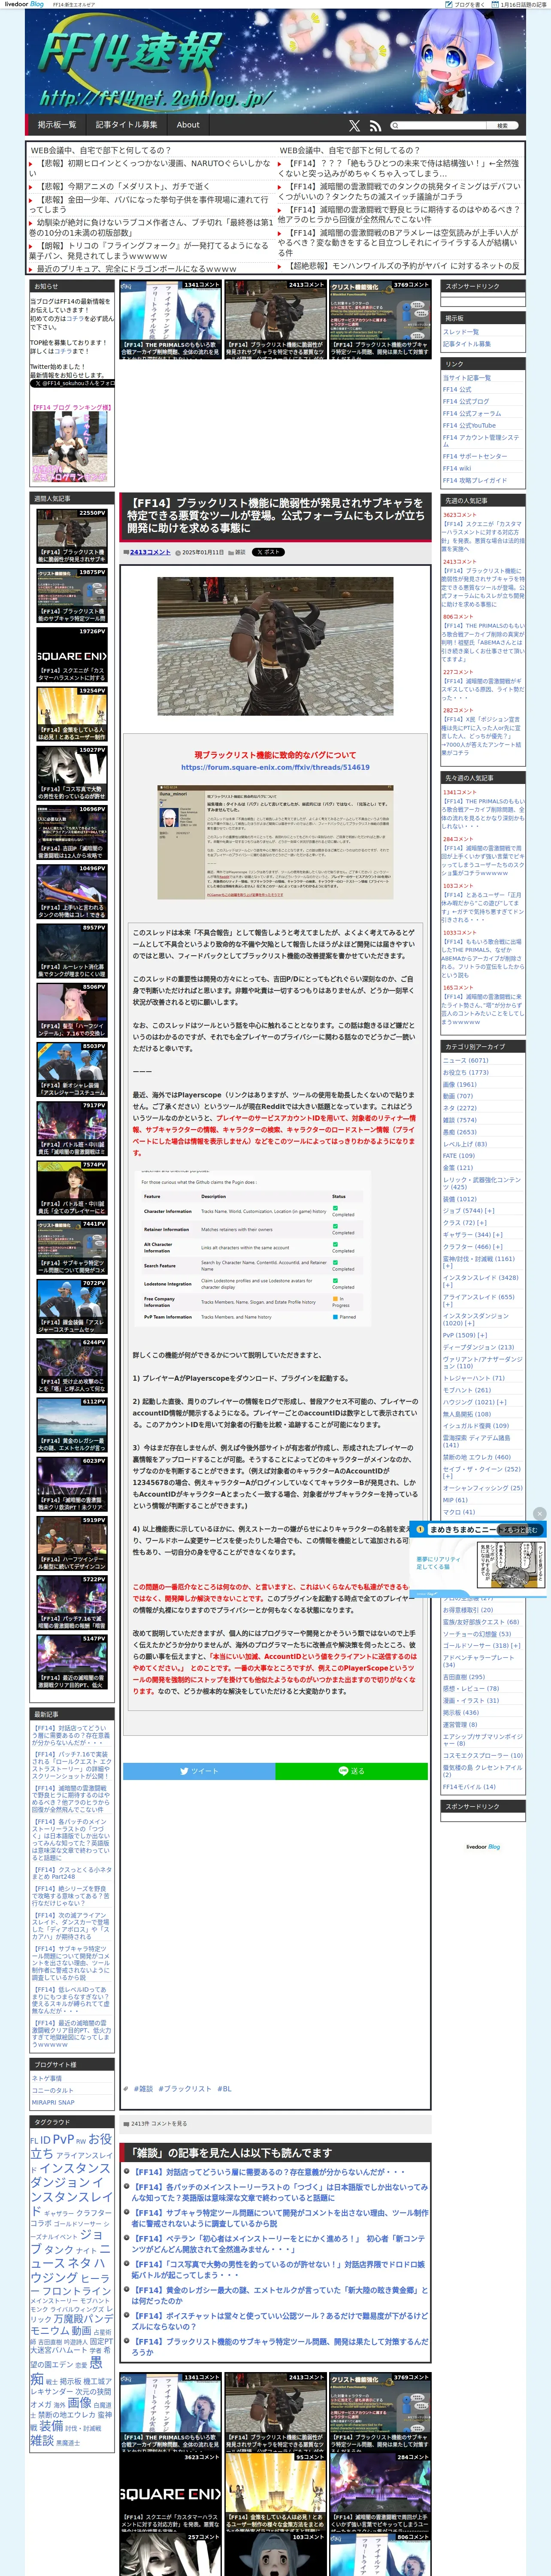Focus the header search input field
This screenshot has width=551, height=2576.
click(443, 125)
